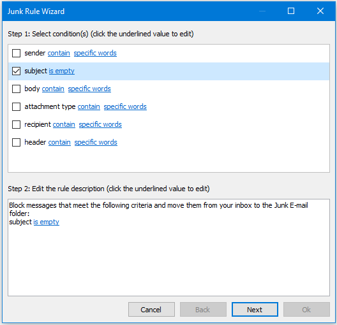The height and width of the screenshot is (325, 337).
Task: Tick the body condition checkbox
Action: point(16,89)
